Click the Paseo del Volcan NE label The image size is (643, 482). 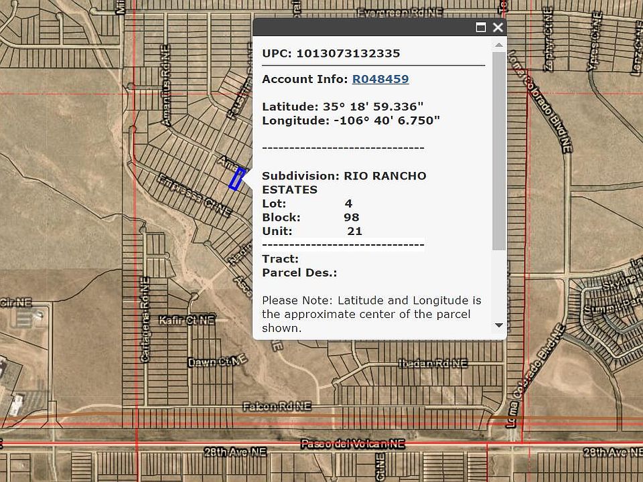(x=353, y=444)
